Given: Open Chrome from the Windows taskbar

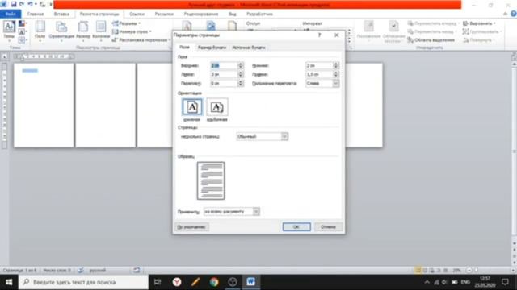Looking at the screenshot, I should (x=214, y=282).
